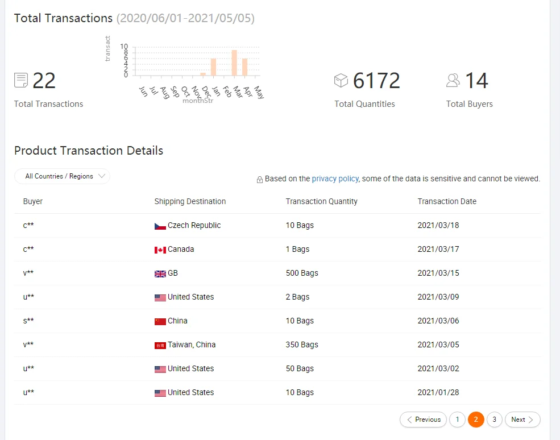Image resolution: width=560 pixels, height=440 pixels.
Task: Click the Total Quantities box icon
Action: (341, 81)
